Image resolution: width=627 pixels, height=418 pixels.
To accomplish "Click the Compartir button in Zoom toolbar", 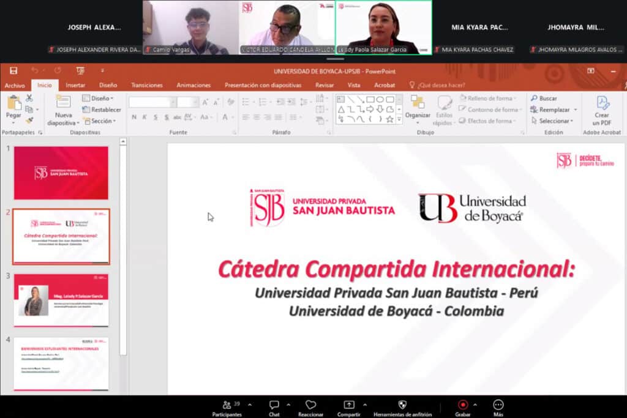I will (349, 407).
